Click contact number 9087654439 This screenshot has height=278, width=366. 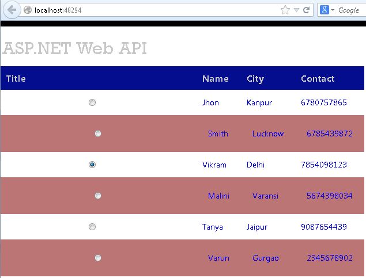click(324, 227)
